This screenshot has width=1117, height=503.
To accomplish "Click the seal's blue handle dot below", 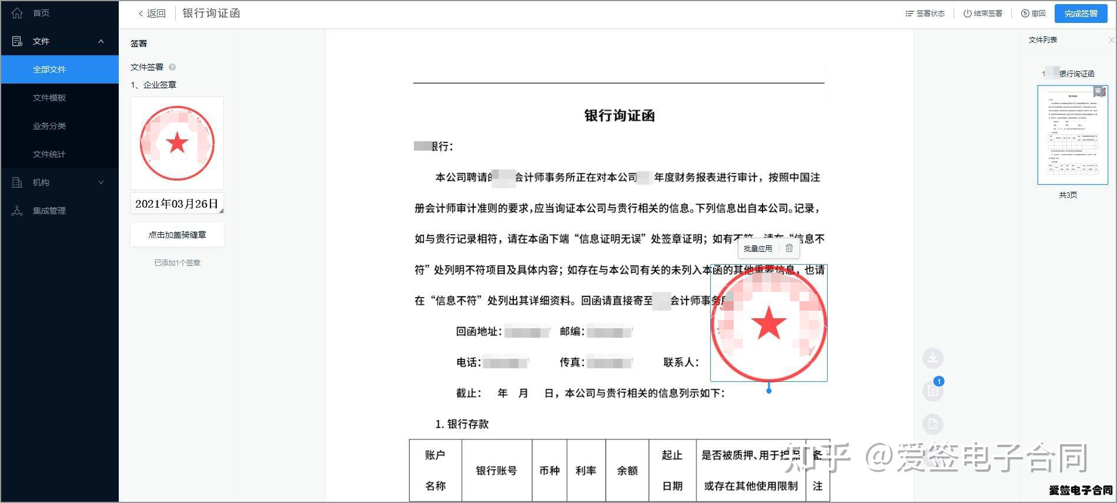I will 769,390.
